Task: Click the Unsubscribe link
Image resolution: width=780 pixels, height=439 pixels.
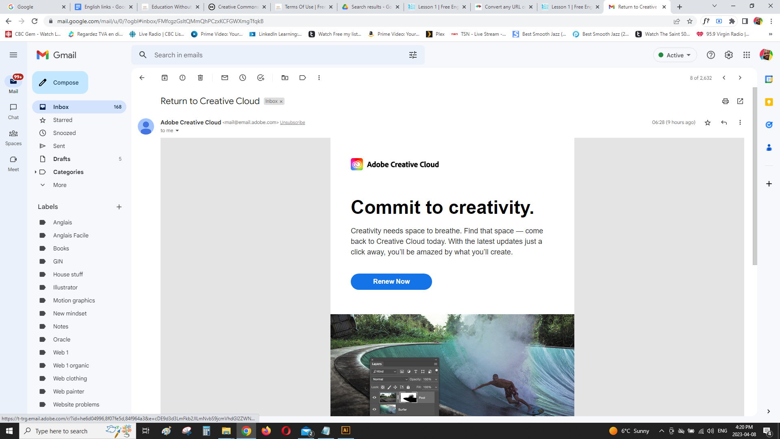Action: 292,123
